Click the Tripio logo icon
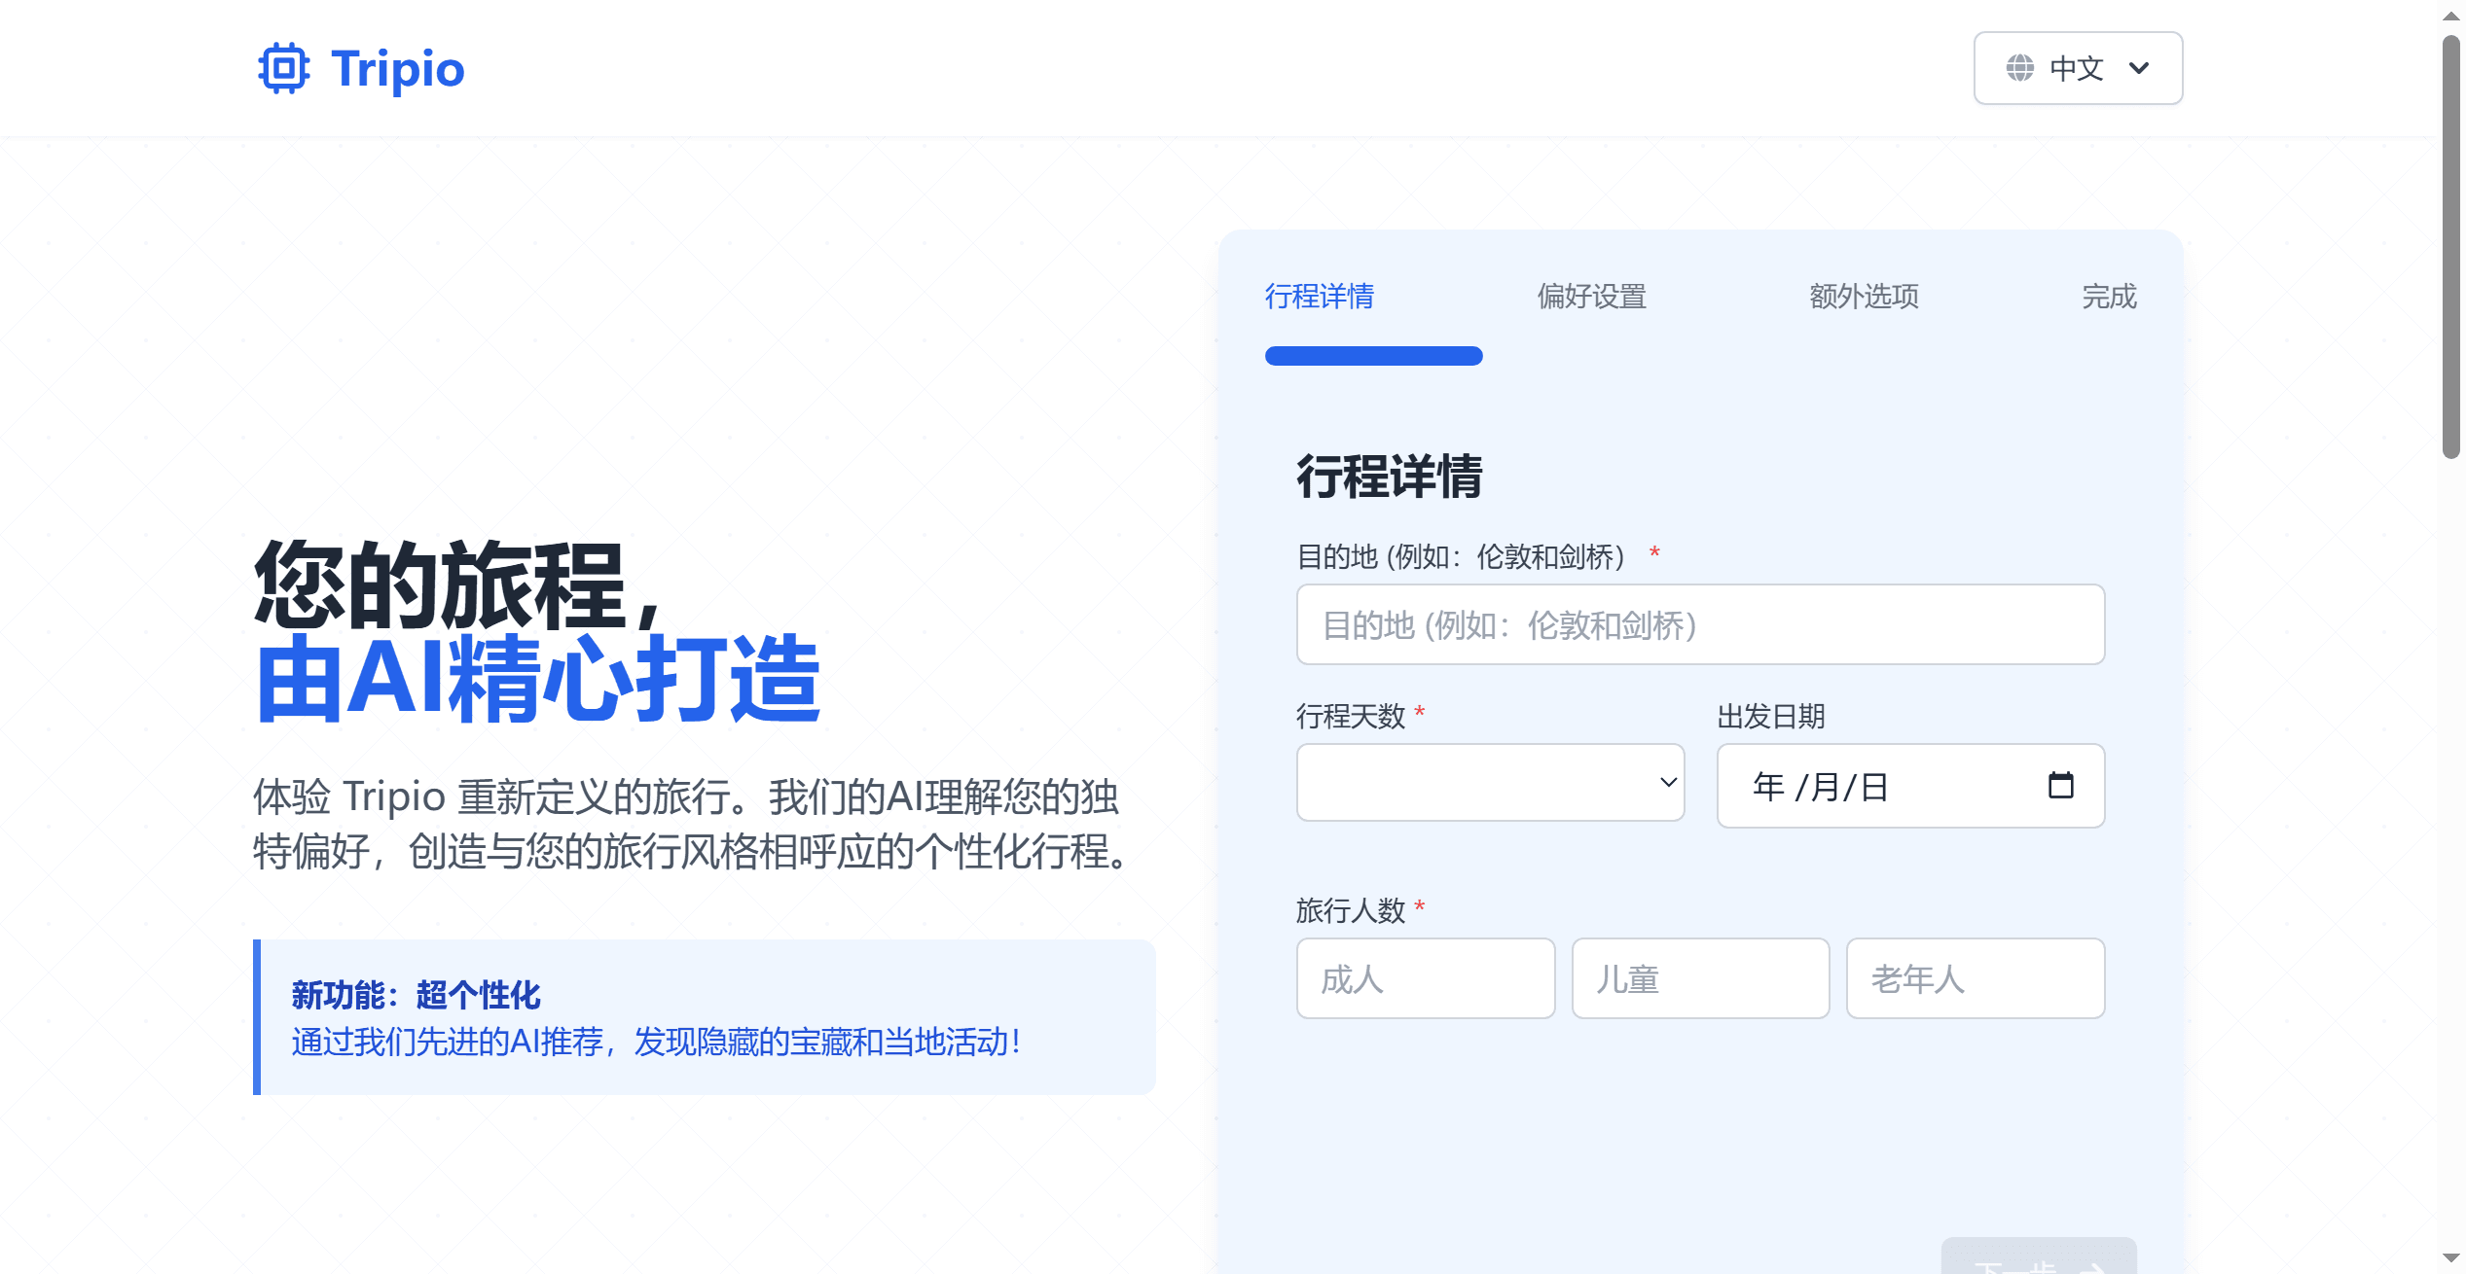Viewport: 2466px width, 1274px height. pos(283,68)
